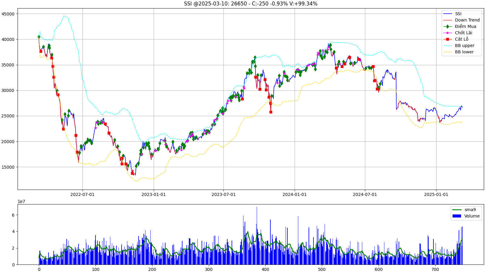The width and height of the screenshot is (485, 273).
Task: Click the 25000 y-axis label
Action: tap(8, 116)
